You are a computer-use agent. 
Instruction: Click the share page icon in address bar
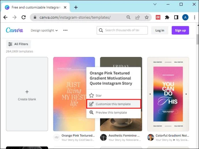pyautogui.click(x=138, y=17)
